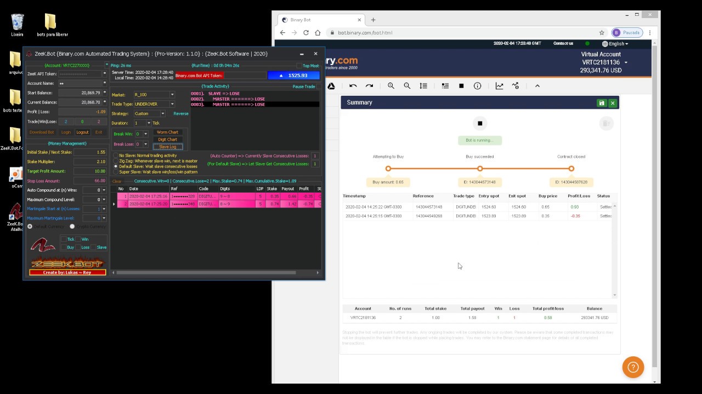Click the Target Profit Amount field
Image resolution: width=702 pixels, height=394 pixels.
(90, 171)
